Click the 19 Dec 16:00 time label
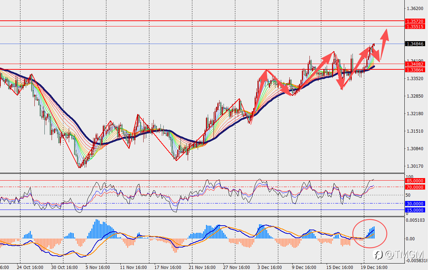The width and height of the screenshot is (428, 270). 374,267
